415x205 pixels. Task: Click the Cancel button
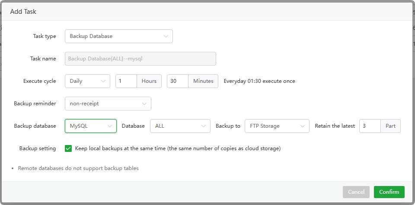tap(356, 192)
